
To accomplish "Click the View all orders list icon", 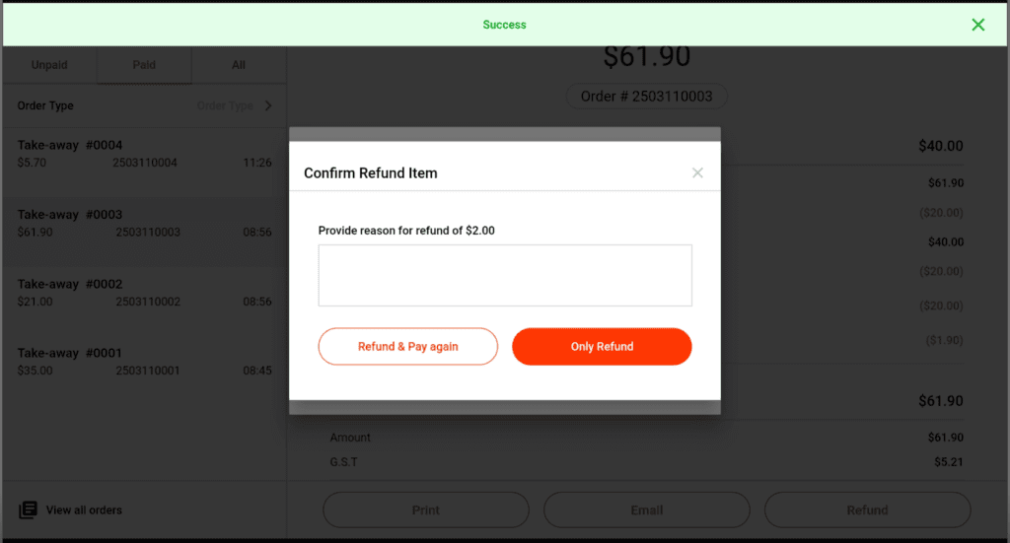I will pyautogui.click(x=29, y=509).
